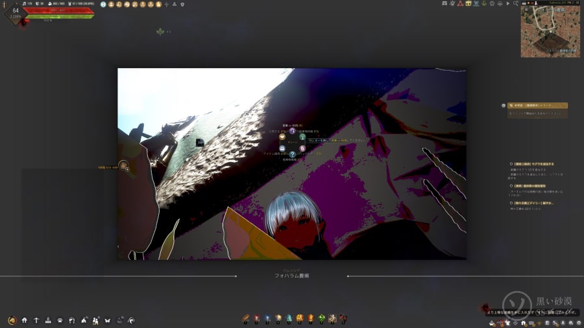This screenshot has width=584, height=328.
Task: Click the blue-white round buff icon
Action: tap(103, 5)
